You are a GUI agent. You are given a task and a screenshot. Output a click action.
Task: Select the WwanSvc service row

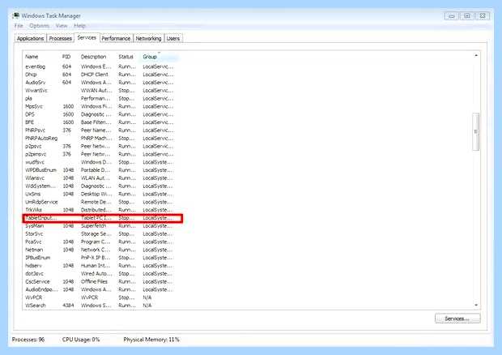[100, 90]
